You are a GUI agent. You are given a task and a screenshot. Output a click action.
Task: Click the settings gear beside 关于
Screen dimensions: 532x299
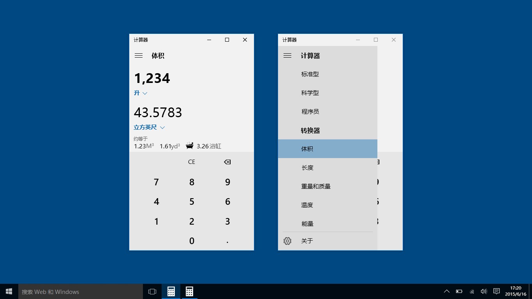coord(287,241)
